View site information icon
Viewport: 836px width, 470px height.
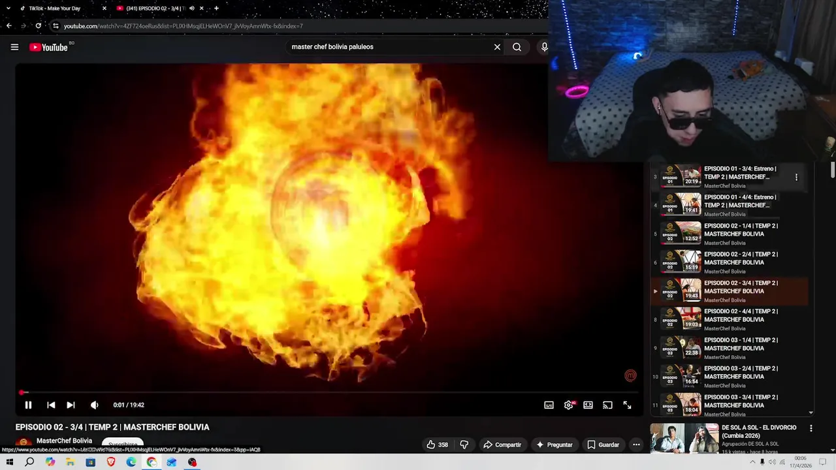[x=56, y=26]
